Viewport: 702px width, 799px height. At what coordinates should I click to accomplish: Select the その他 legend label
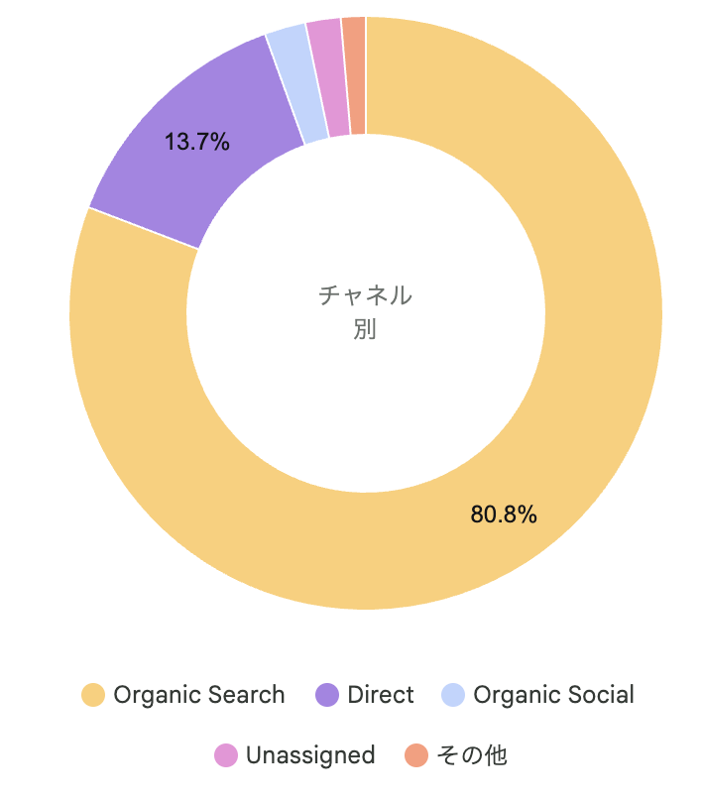click(472, 755)
